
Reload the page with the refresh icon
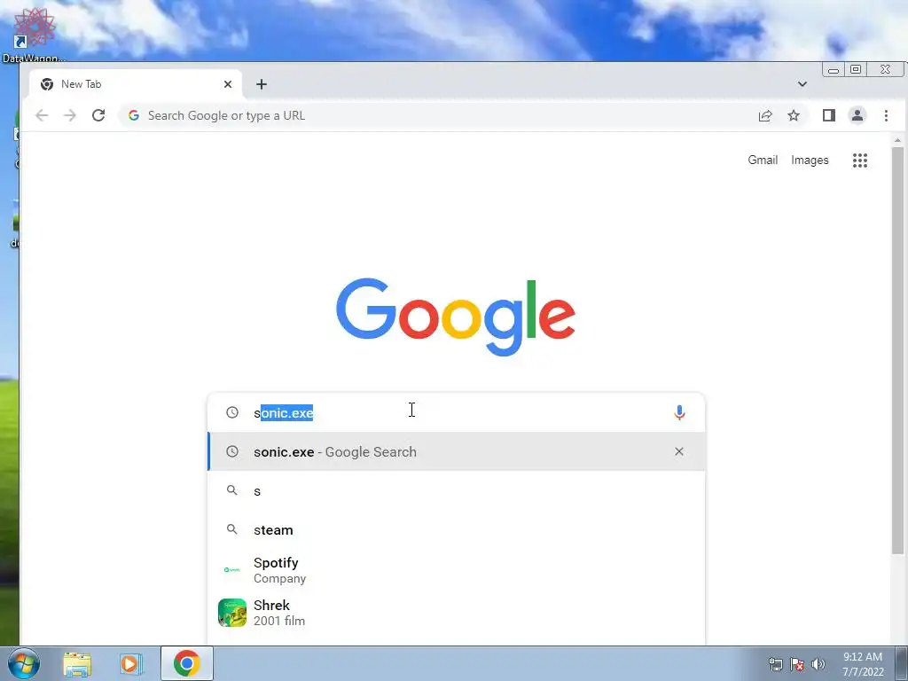pyautogui.click(x=98, y=115)
